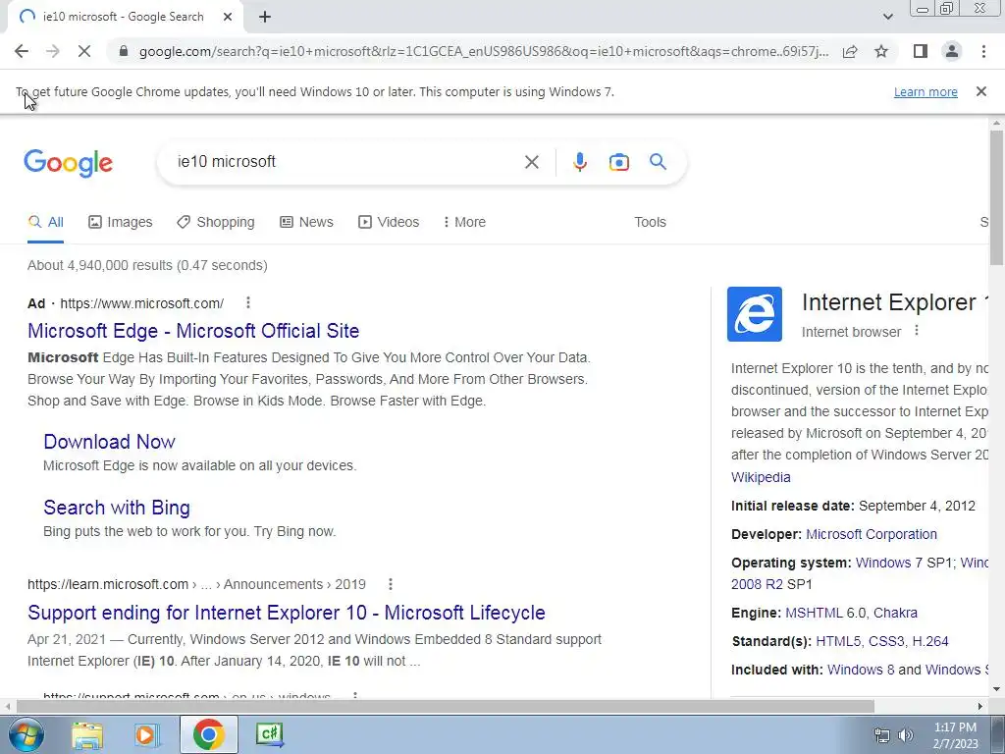Open the Chrome side panel

pyautogui.click(x=921, y=51)
